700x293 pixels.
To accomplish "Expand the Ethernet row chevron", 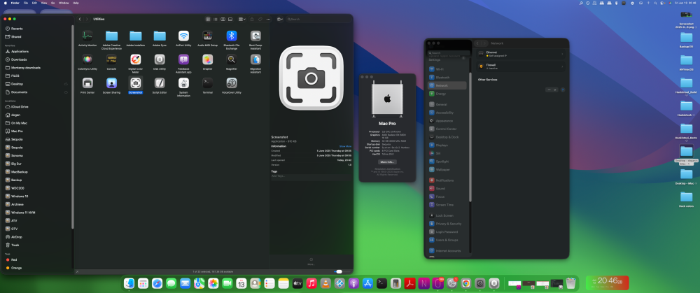I will pyautogui.click(x=562, y=54).
